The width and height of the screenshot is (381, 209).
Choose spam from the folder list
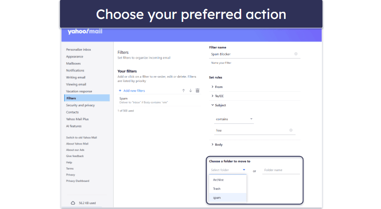point(228,198)
